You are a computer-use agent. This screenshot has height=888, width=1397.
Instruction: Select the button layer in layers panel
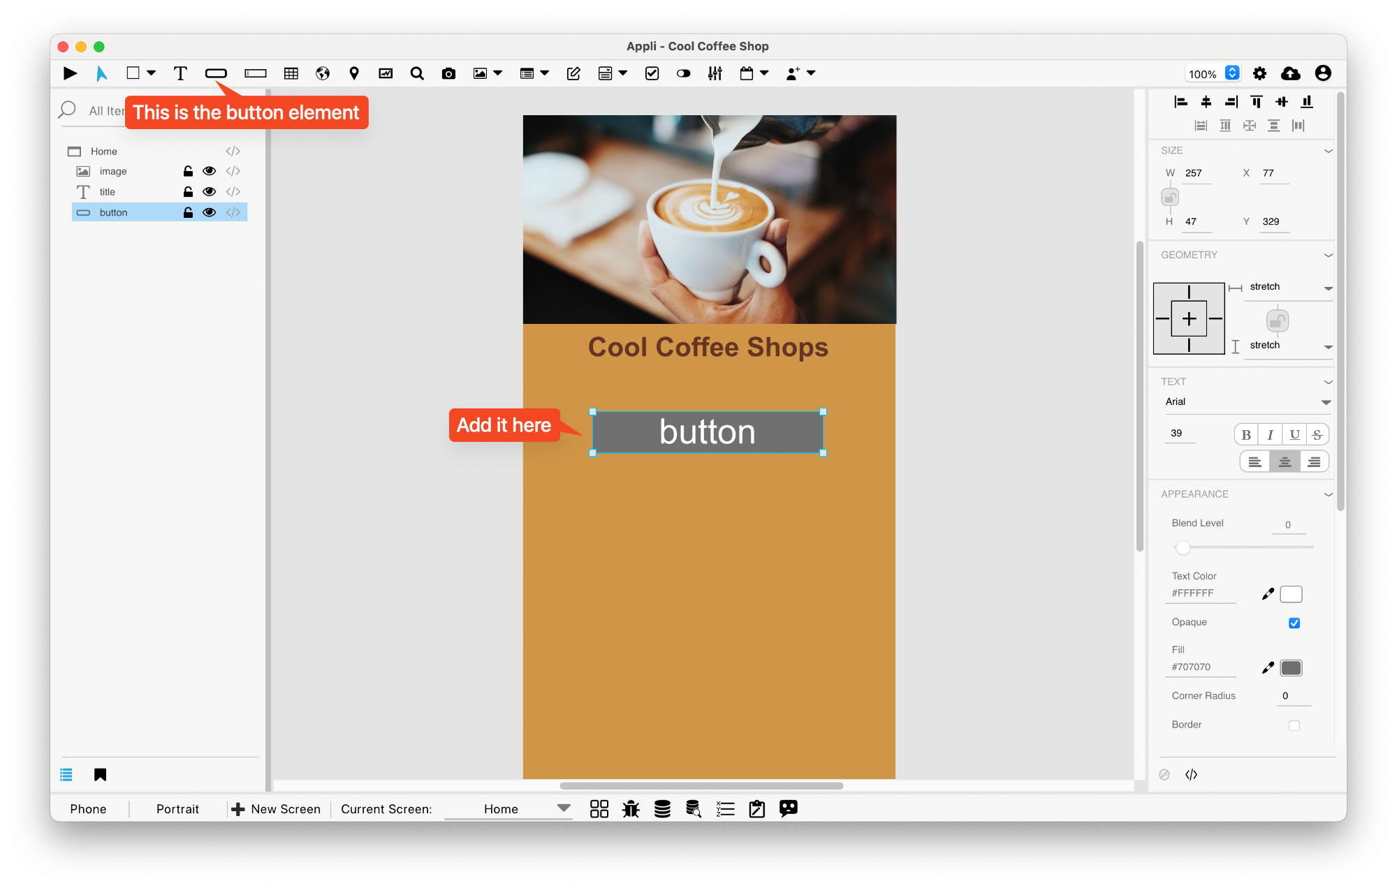(112, 213)
